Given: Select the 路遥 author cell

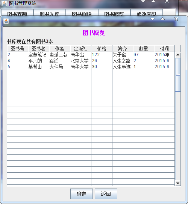Looking at the screenshot, I should point(59,61).
